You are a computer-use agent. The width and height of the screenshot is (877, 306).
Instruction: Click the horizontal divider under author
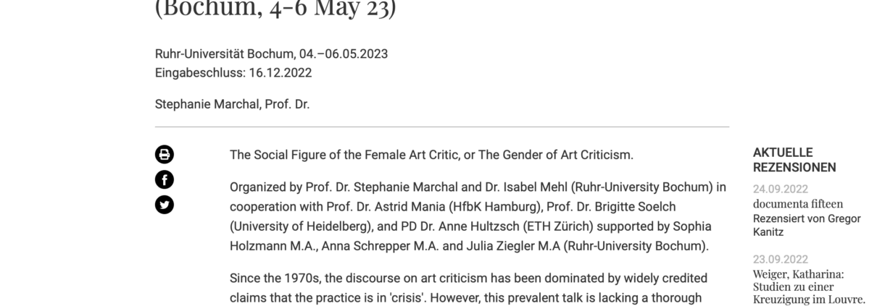tap(442, 127)
